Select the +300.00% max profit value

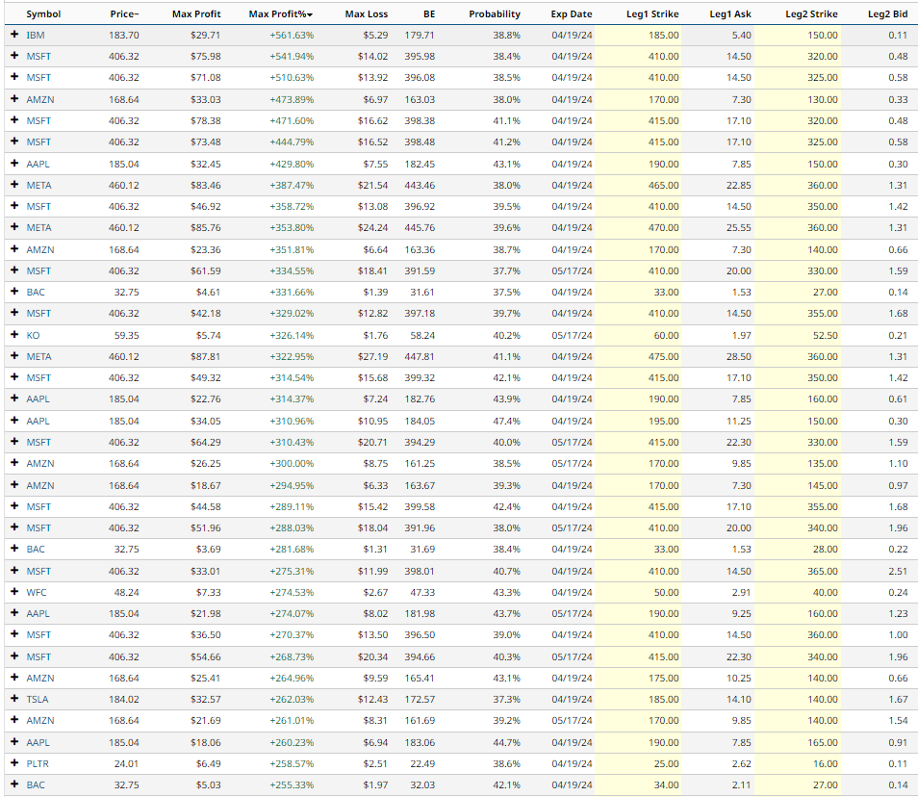(292, 464)
